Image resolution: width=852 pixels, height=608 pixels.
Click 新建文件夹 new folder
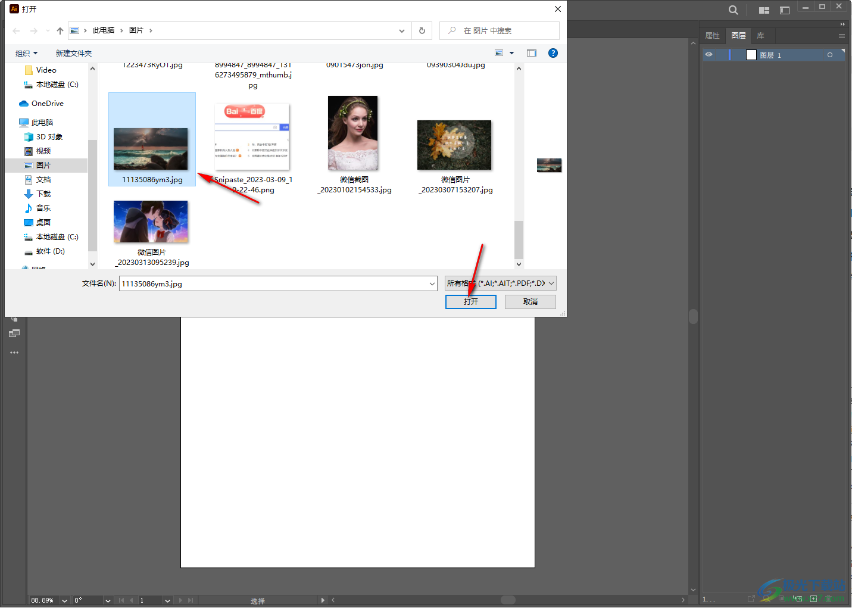74,54
